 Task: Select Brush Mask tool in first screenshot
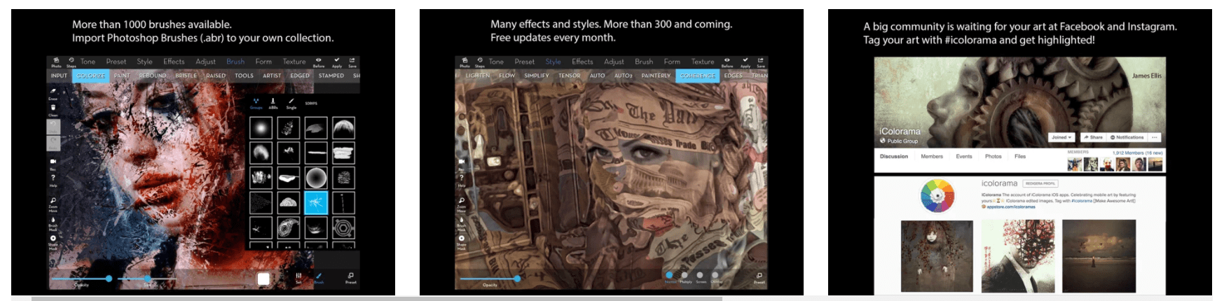point(53,223)
